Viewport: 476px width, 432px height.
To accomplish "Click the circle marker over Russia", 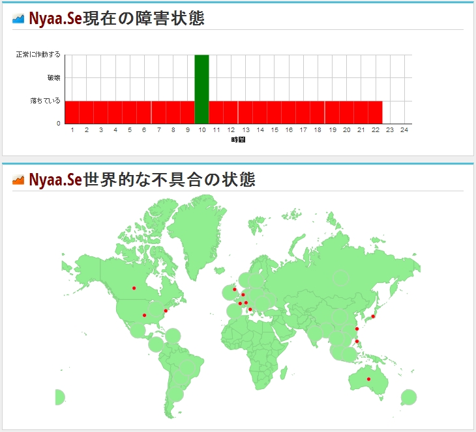I will (341, 278).
